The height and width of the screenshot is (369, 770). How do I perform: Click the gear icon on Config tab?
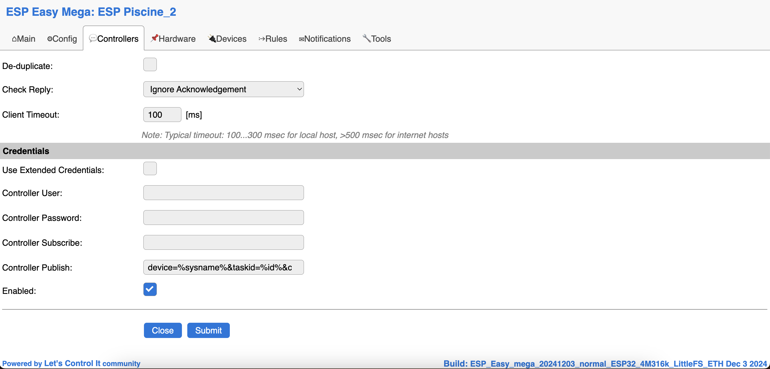(x=49, y=39)
